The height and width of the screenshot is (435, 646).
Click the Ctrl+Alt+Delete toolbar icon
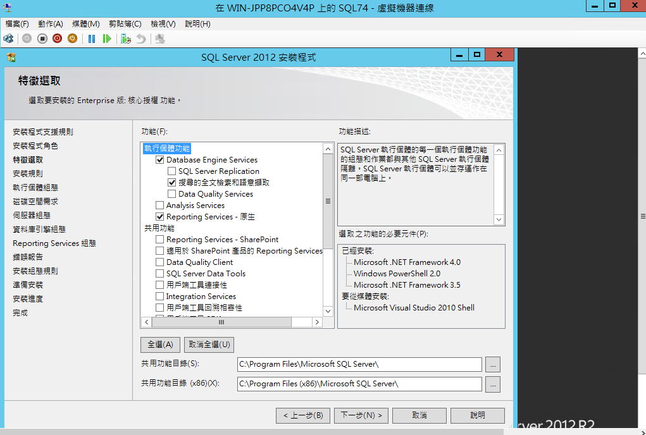tap(8, 39)
